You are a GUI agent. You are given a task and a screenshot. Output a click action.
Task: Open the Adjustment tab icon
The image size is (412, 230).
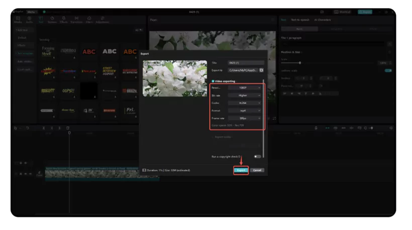pyautogui.click(x=102, y=20)
